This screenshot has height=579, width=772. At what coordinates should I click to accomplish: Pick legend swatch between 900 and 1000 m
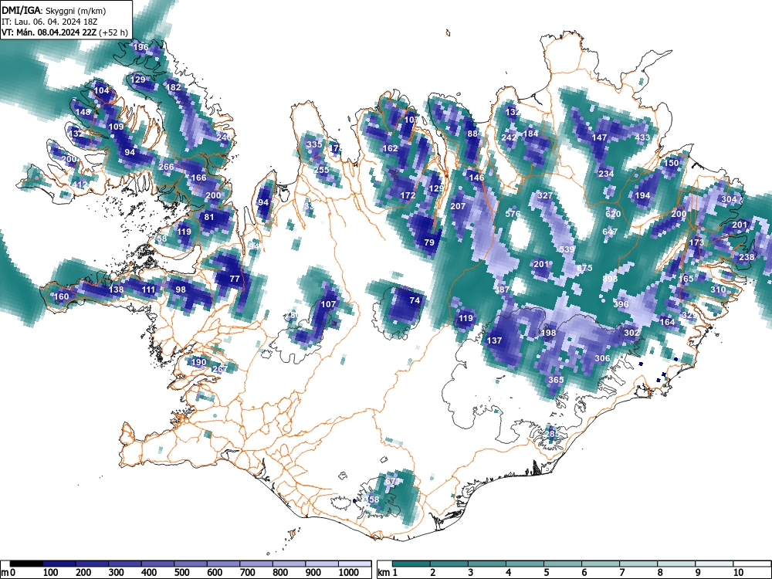coord(322,564)
